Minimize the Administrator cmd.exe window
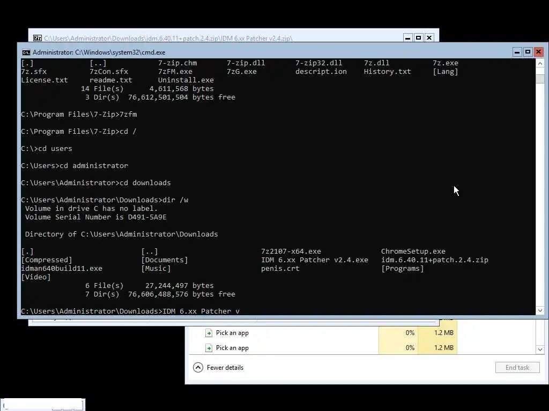Screen dimensions: 549x411 tap(517, 52)
